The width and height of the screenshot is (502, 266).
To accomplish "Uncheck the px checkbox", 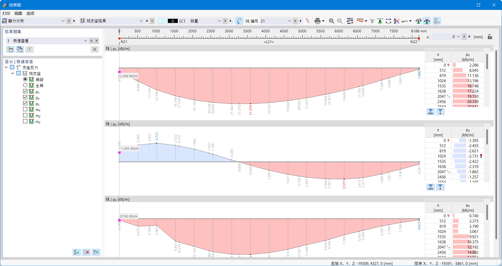I will click(x=25, y=91).
